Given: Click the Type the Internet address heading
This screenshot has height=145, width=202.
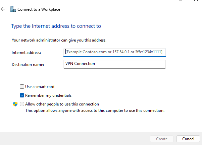Looking at the screenshot, I should (56, 26).
